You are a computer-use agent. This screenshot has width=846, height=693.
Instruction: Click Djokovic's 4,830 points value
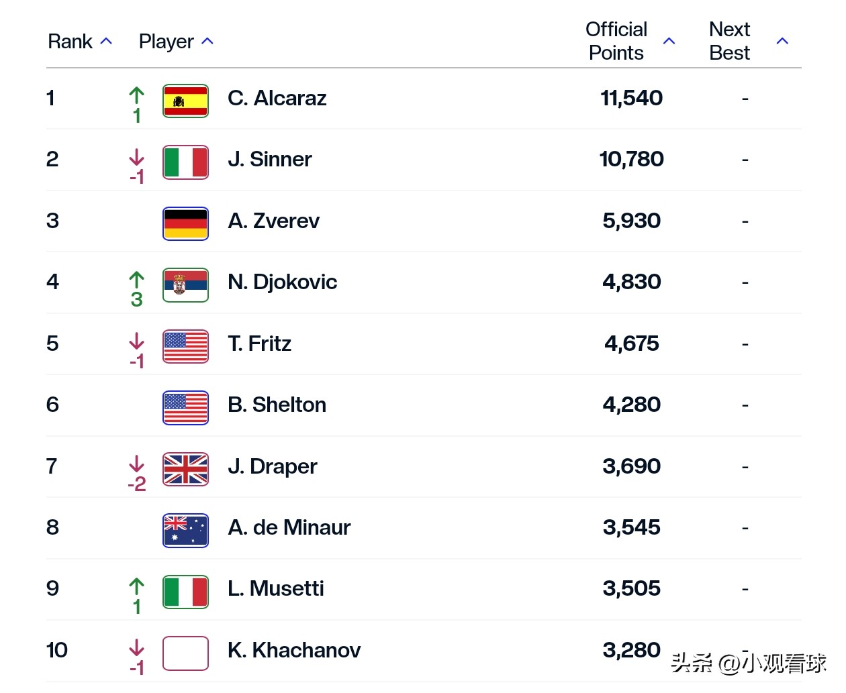tap(632, 282)
